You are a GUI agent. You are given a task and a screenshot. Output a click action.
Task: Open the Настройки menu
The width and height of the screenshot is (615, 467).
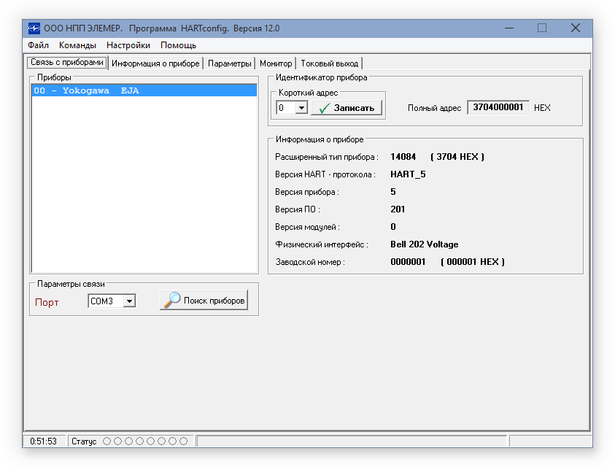[128, 45]
